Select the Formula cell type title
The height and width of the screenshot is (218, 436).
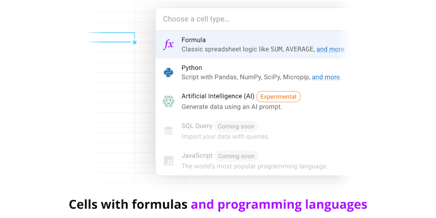[194, 40]
